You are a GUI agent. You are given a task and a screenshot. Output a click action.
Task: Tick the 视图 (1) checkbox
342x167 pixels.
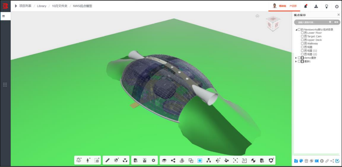[302, 50]
